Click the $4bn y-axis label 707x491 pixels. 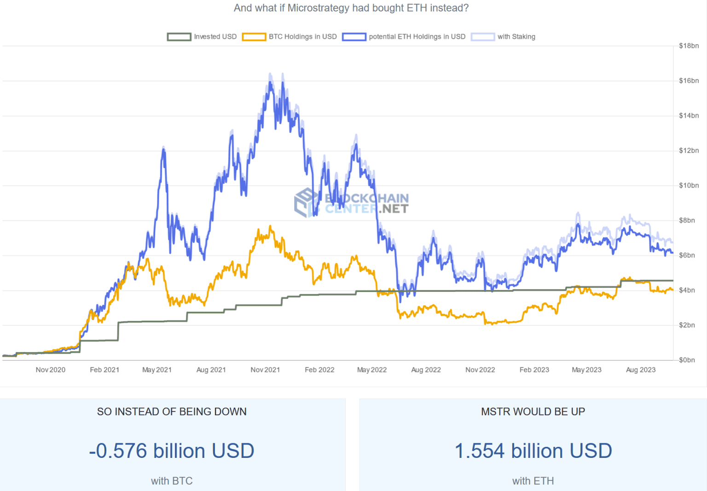(x=687, y=291)
